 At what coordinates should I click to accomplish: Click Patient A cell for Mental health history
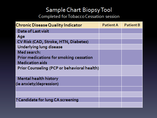tap(110, 81)
